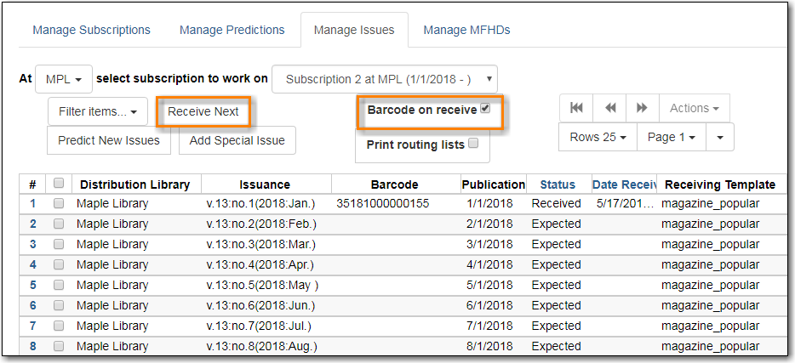This screenshot has height=363, width=795.
Task: Open the Manage Predictions tab
Action: (232, 30)
